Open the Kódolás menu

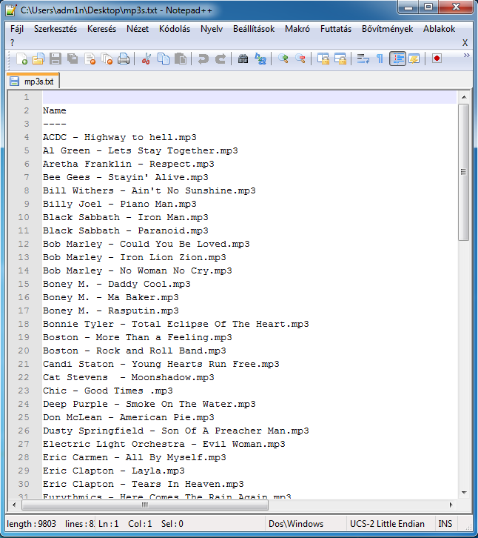click(175, 29)
